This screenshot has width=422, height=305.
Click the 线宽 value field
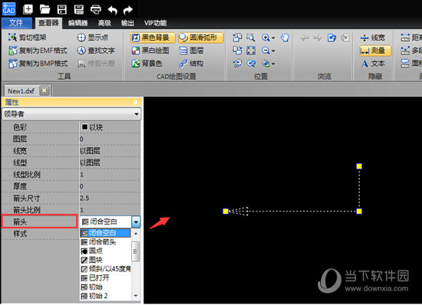110,151
